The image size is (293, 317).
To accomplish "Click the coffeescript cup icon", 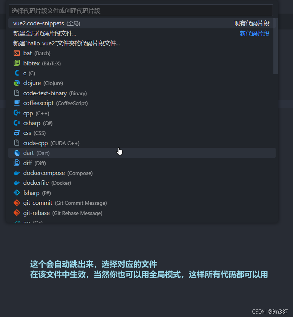I will coord(17,103).
